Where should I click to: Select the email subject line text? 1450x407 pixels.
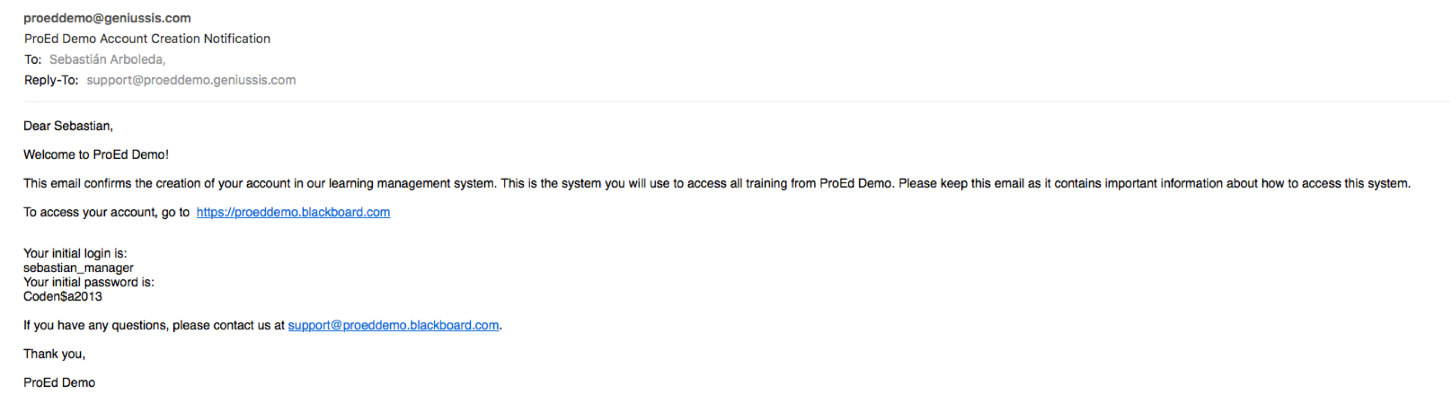[x=147, y=39]
